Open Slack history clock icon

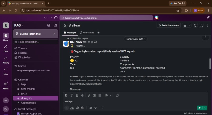click(56, 18)
